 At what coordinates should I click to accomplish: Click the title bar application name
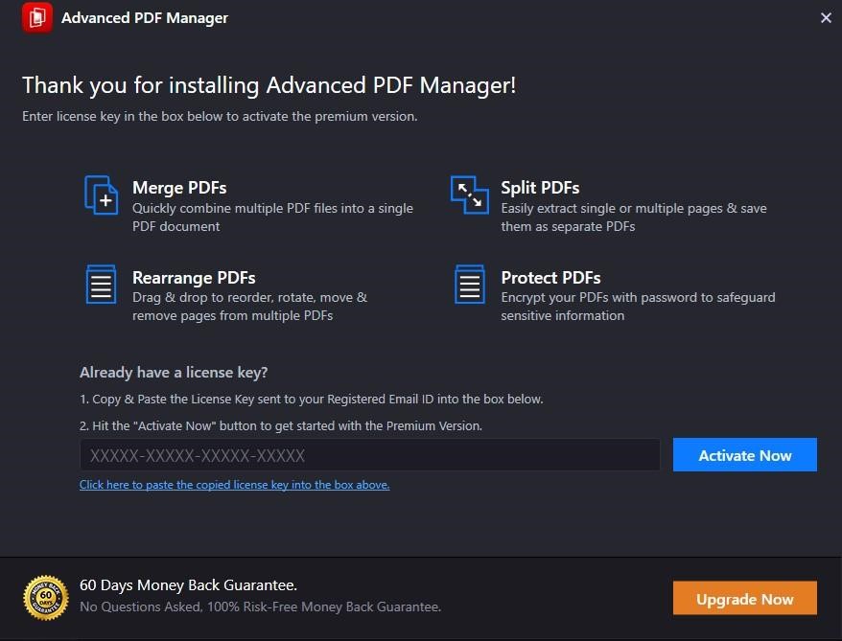click(145, 17)
